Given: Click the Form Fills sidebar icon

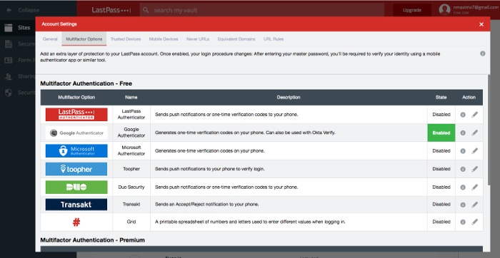Looking at the screenshot, I should pos(9,60).
